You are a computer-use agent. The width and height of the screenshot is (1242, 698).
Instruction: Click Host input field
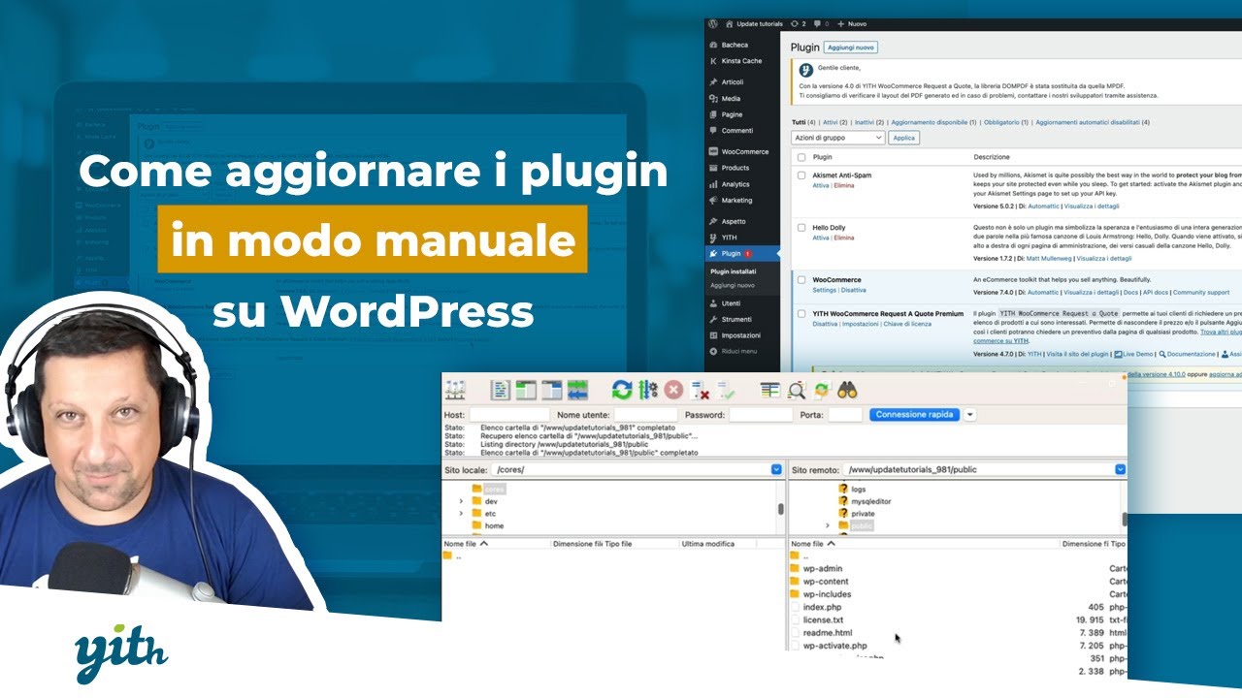point(508,415)
